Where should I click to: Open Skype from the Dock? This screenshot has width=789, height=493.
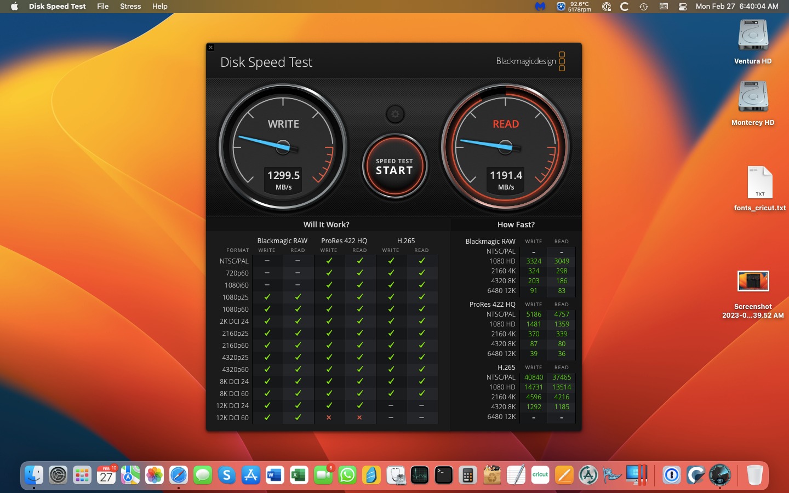pos(227,475)
